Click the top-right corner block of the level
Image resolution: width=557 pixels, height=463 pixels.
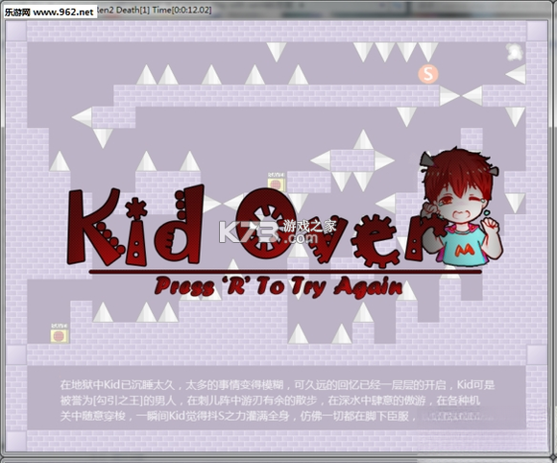click(537, 31)
